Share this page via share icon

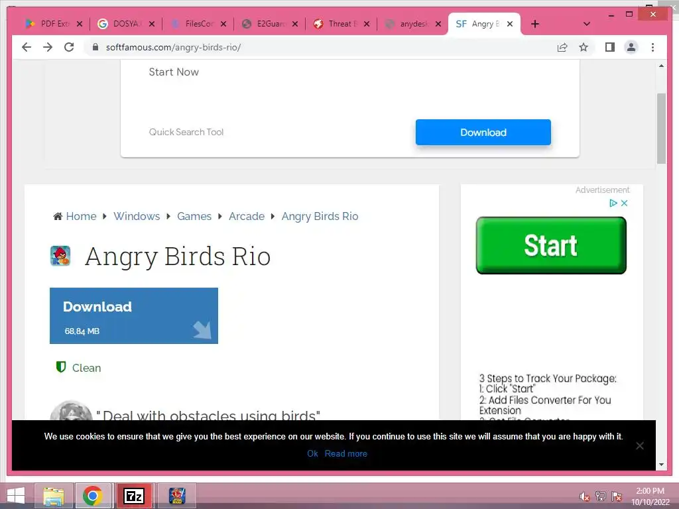(x=562, y=47)
